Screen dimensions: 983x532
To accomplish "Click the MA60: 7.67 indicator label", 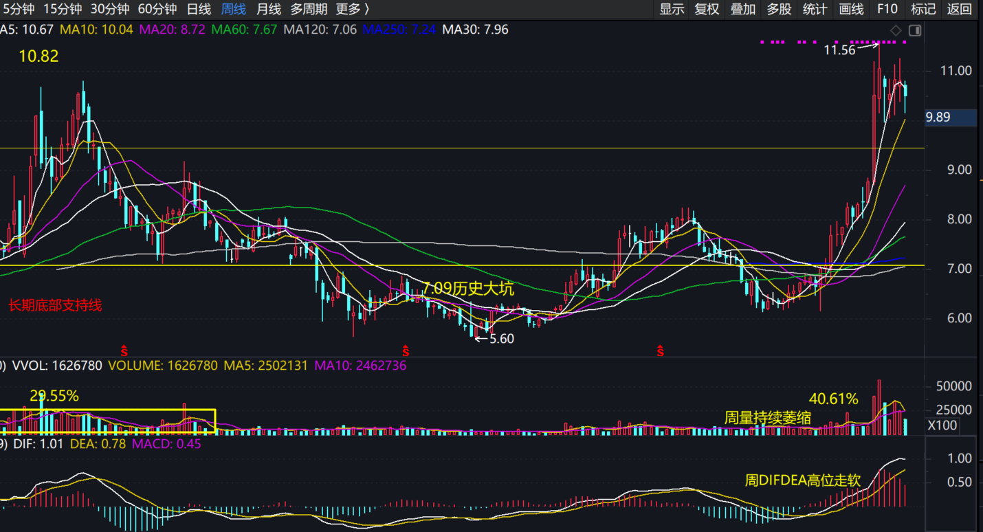I will tap(244, 30).
